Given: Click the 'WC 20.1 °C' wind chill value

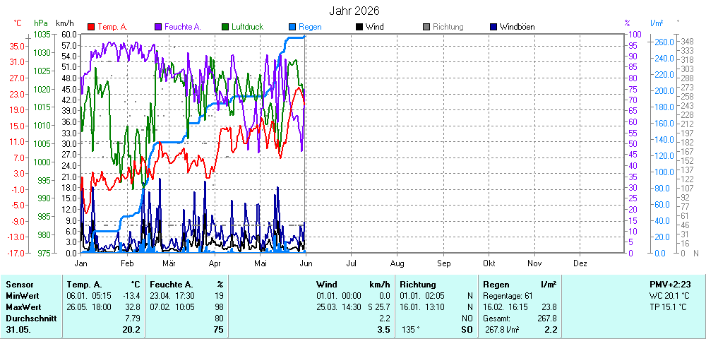Looking at the screenshot, I should (x=669, y=296).
